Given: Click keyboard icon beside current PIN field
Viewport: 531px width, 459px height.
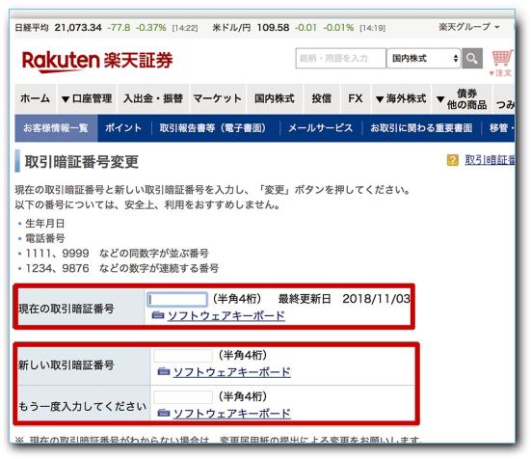Looking at the screenshot, I should point(157,315).
